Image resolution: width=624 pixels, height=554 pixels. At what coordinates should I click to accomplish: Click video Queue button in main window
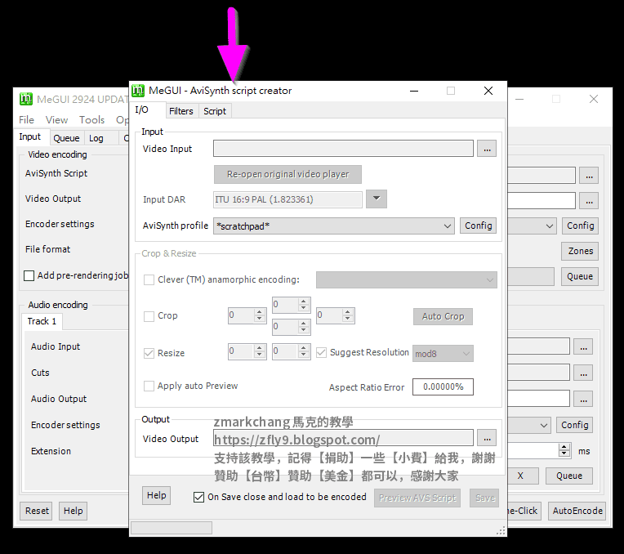point(580,276)
